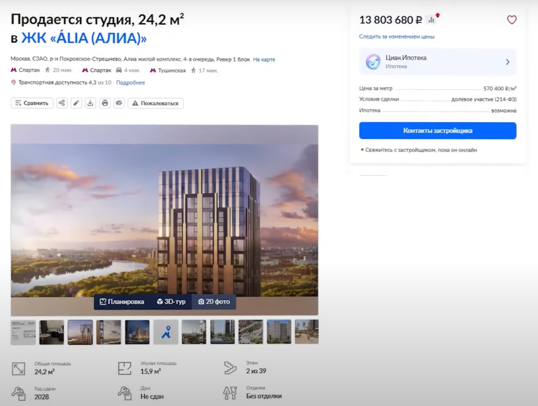This screenshot has height=406, width=538.
Task: Switch to Планировка floor plan tab
Action: click(x=122, y=302)
